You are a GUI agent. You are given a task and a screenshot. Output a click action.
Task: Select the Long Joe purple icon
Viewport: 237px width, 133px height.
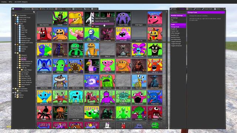[x=107, y=98]
